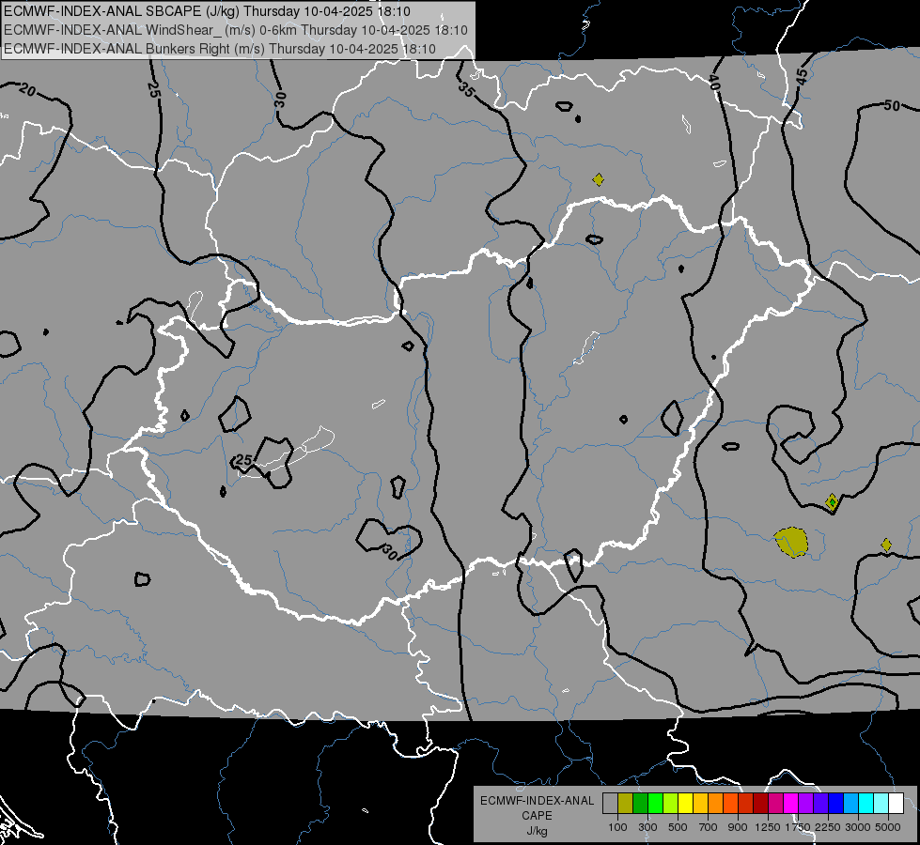
Task: Pick the orange-red legend swatch before 900
Action: click(x=730, y=804)
